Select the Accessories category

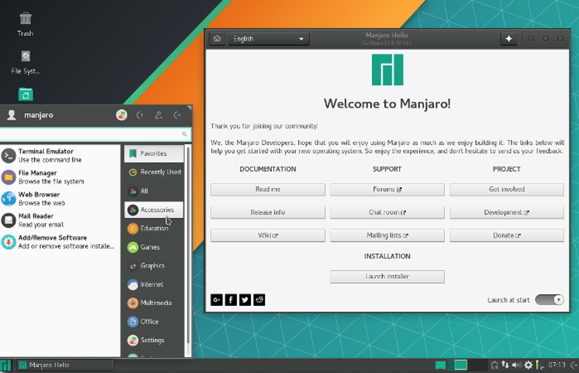[x=154, y=209]
